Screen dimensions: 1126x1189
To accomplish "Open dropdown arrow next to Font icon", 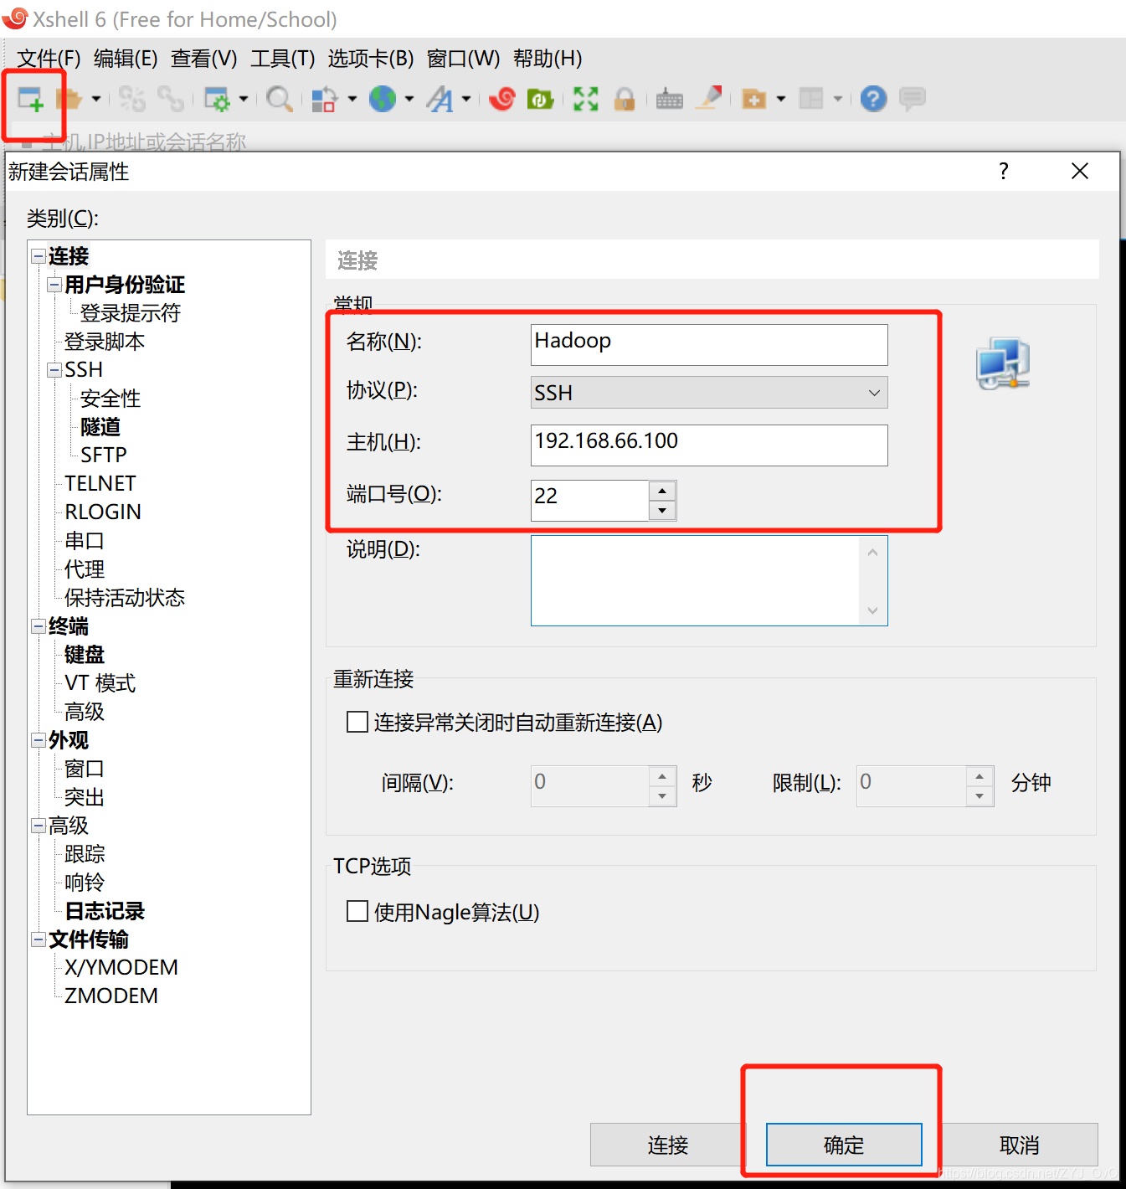I will [x=466, y=99].
